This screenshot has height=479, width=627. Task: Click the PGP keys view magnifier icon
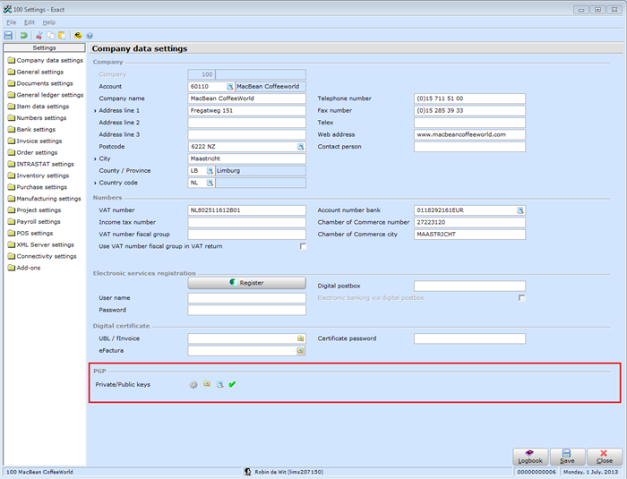[x=220, y=384]
